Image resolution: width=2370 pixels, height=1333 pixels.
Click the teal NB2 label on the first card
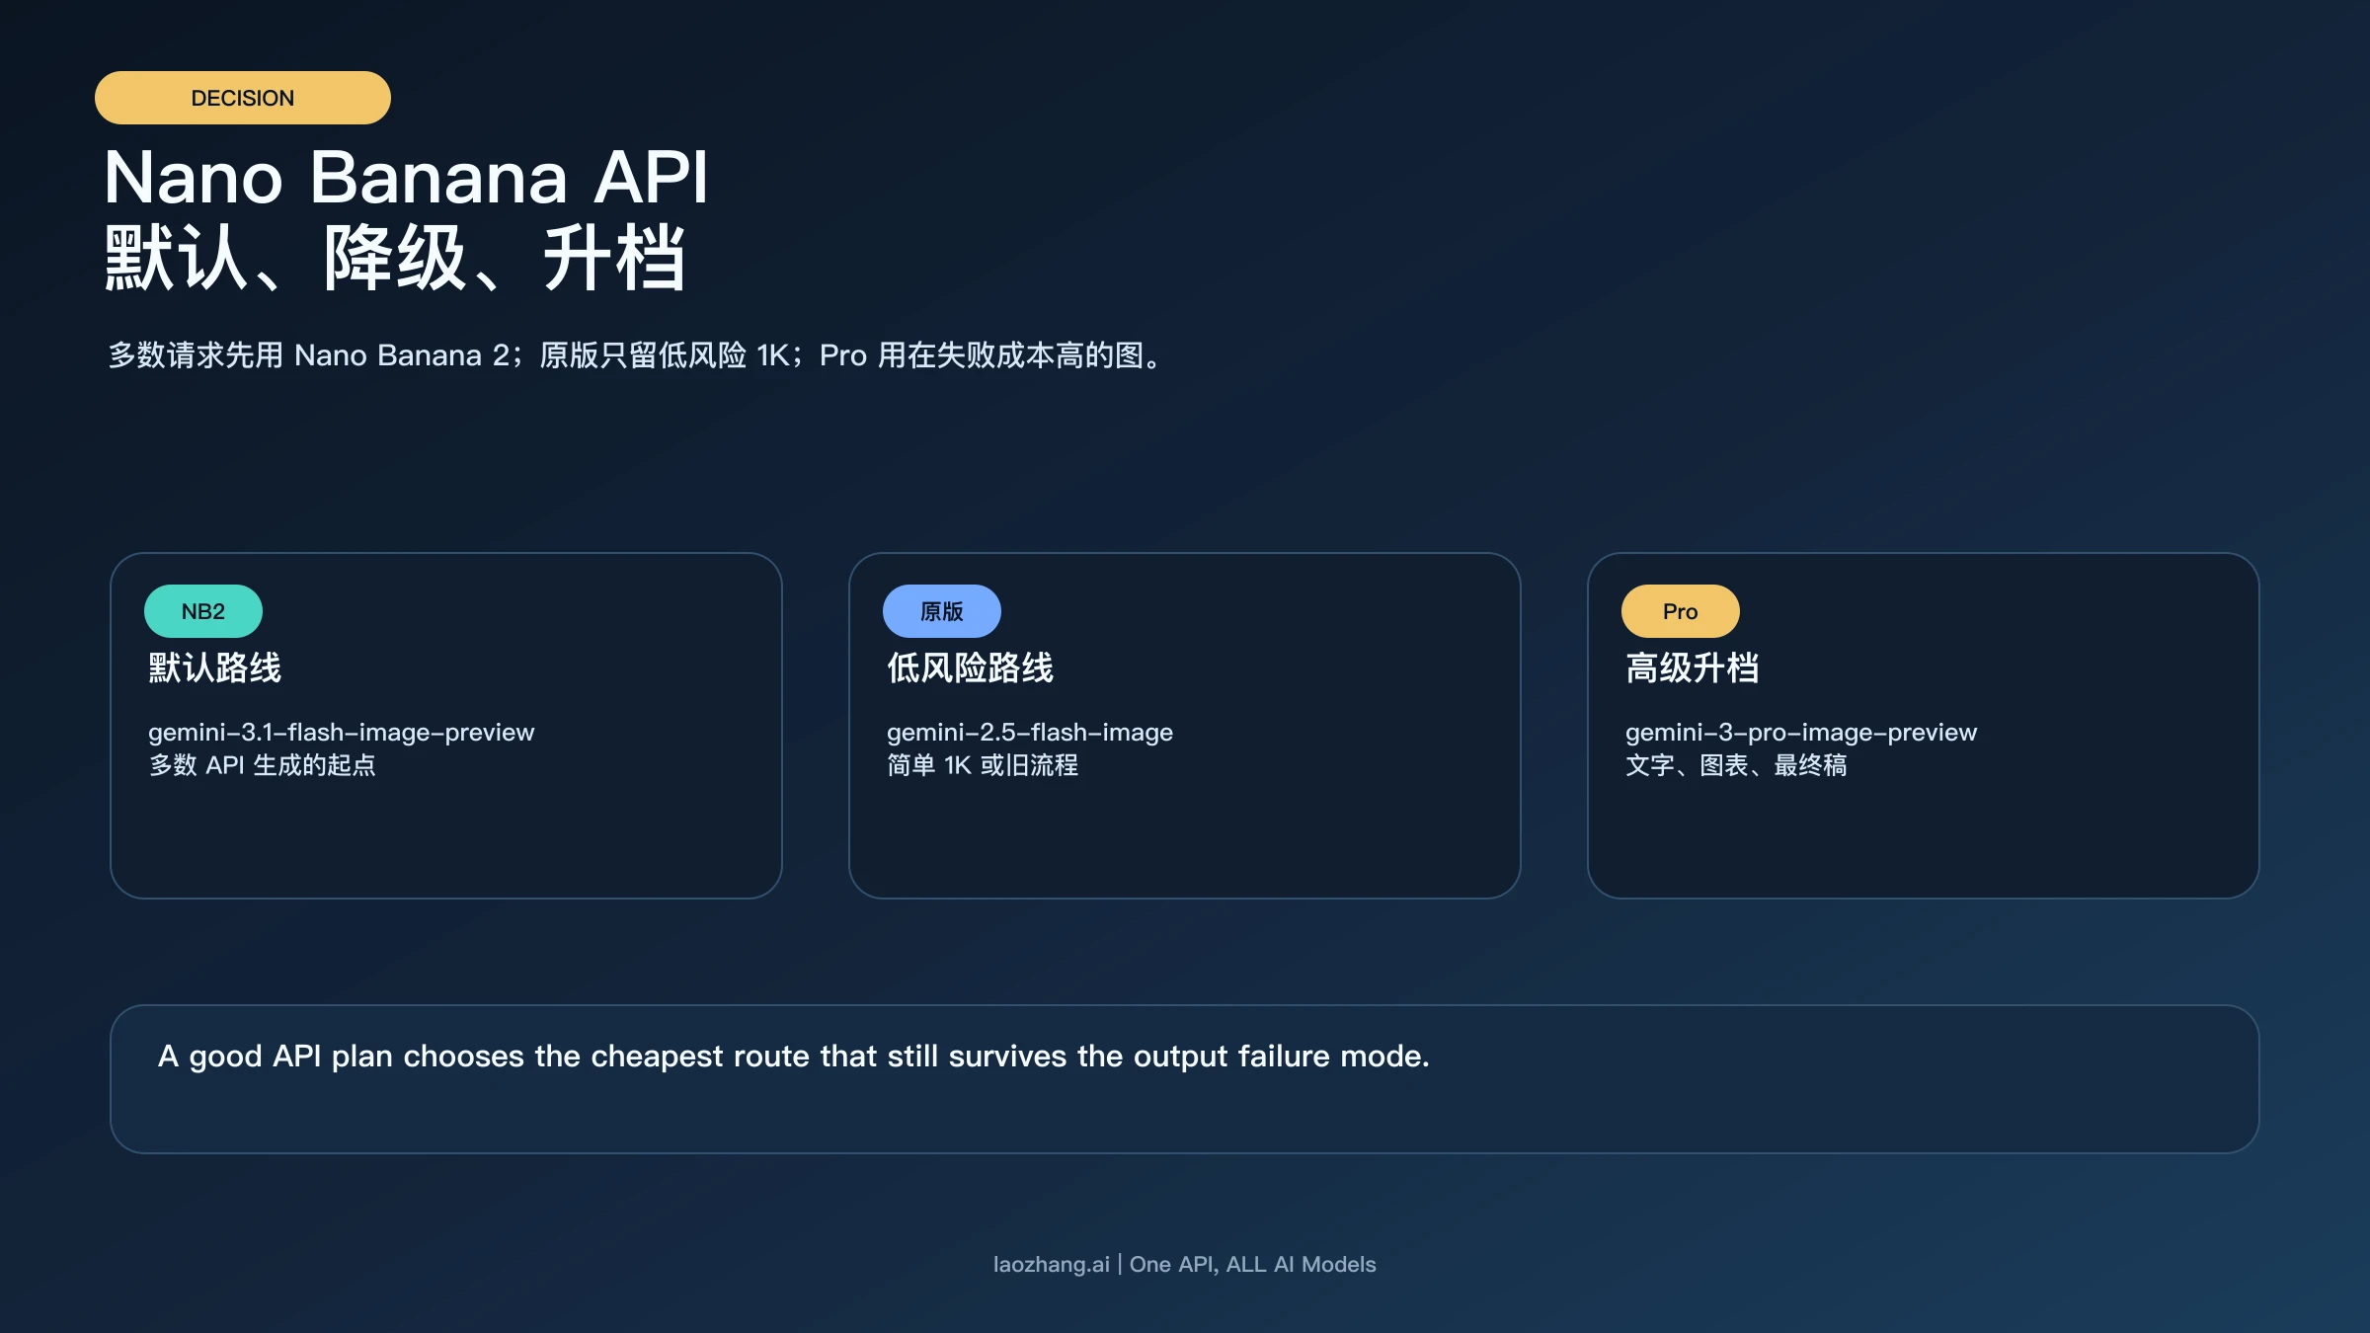203,610
